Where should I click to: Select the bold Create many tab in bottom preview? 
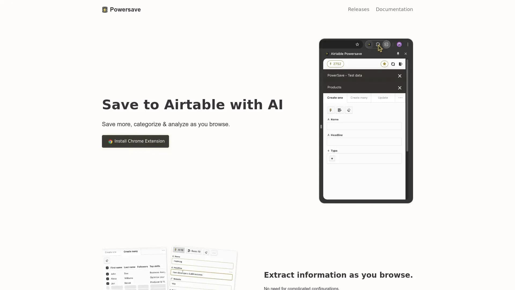pyautogui.click(x=131, y=252)
